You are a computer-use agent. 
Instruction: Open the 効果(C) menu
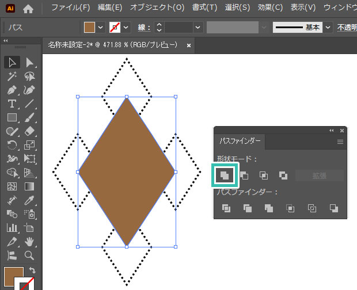point(271,8)
